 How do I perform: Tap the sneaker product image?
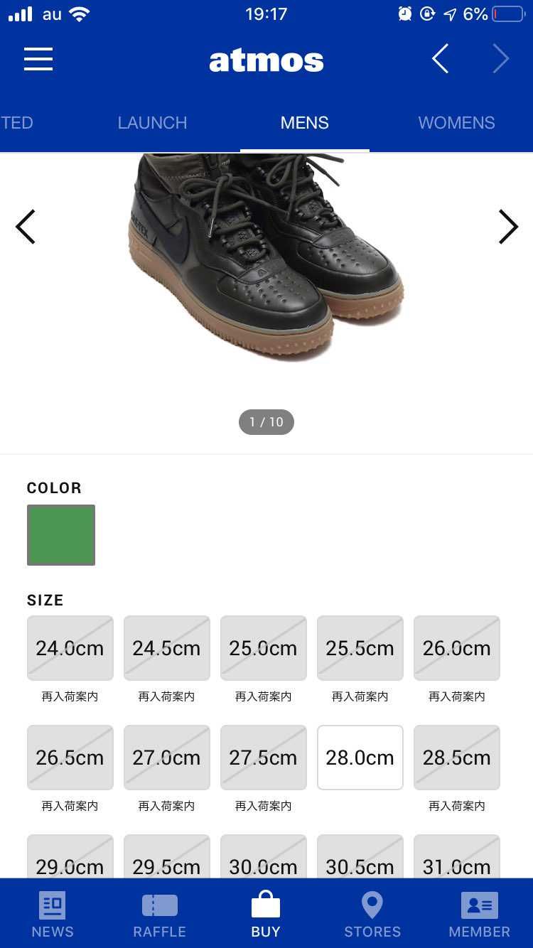point(267,256)
